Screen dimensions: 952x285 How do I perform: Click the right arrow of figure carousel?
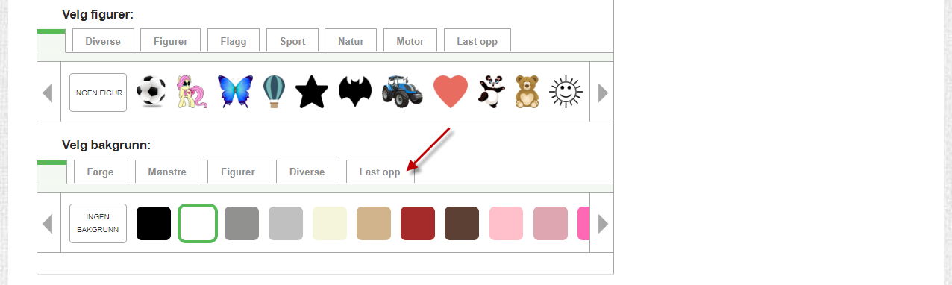pos(602,93)
